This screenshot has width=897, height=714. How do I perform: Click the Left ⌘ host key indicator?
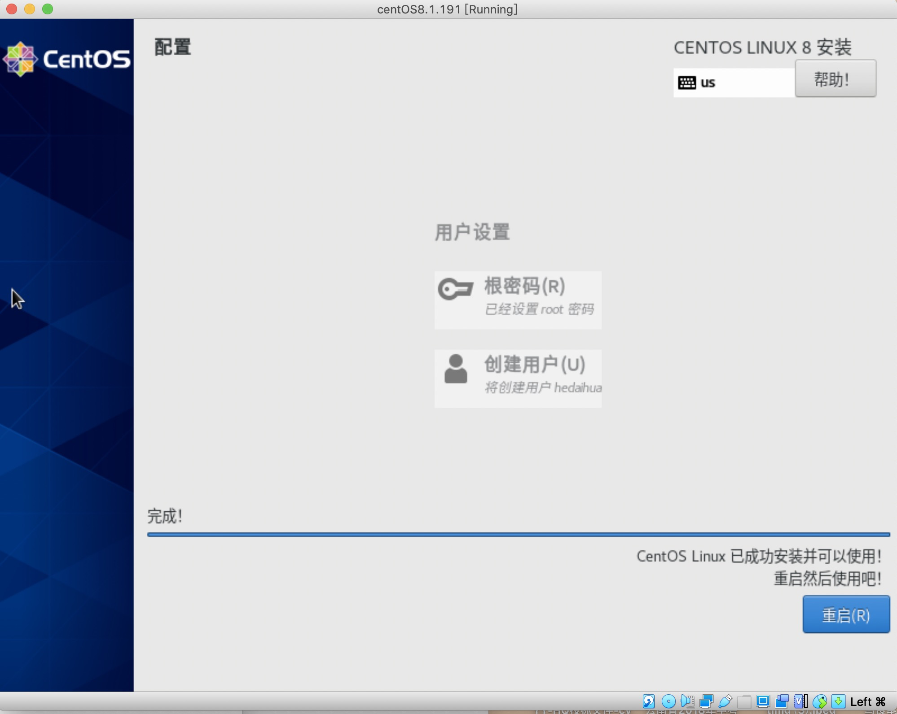867,701
